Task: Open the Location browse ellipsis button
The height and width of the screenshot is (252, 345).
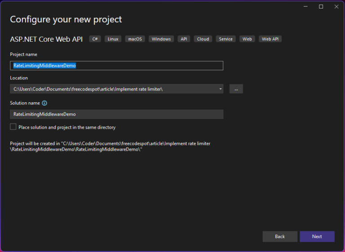Action: 236,89
